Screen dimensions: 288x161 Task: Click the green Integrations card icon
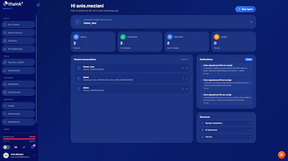[123, 37]
